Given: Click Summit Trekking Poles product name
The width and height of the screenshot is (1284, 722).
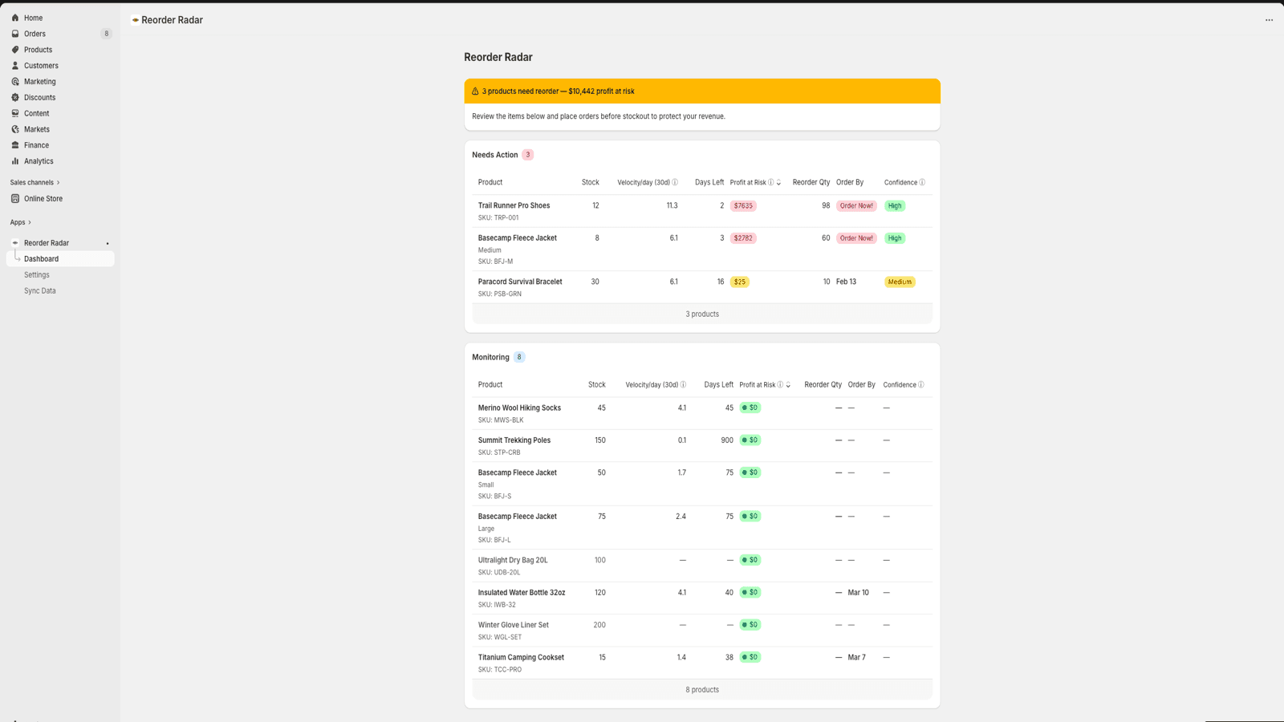Looking at the screenshot, I should (x=514, y=440).
